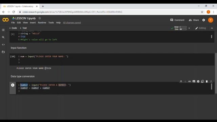Open the table of contents sidebar icon
Screen dimensions: 217x122
[3, 30]
